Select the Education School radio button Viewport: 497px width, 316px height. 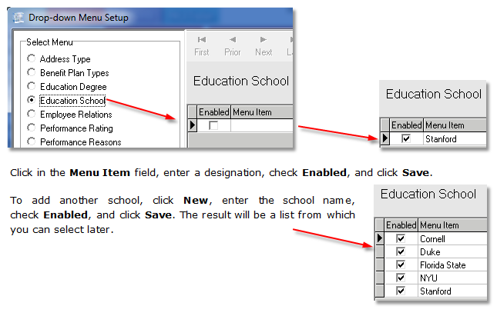pyautogui.click(x=31, y=101)
